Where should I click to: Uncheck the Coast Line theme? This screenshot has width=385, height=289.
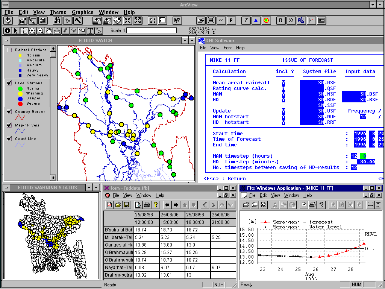[x=9, y=138]
